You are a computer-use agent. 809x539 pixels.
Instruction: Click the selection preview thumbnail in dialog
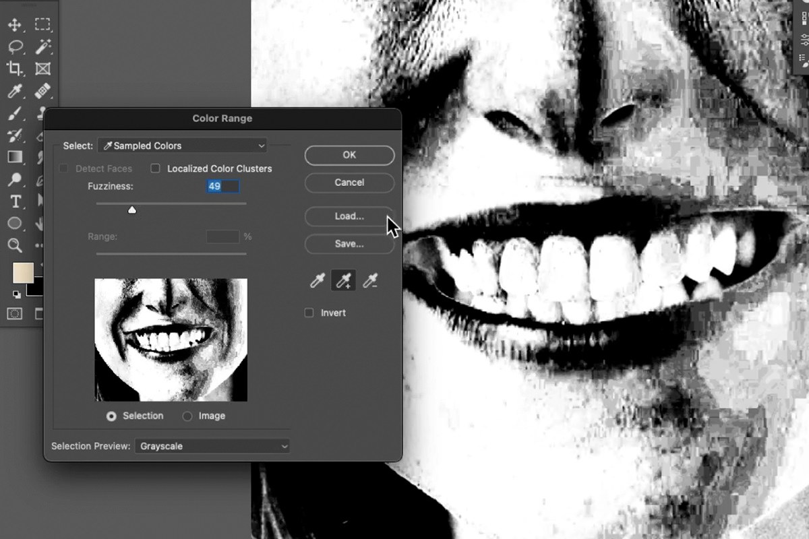(x=171, y=340)
